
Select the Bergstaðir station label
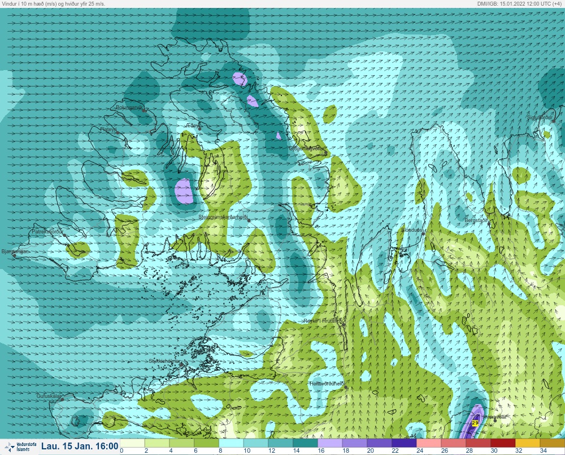476,220
